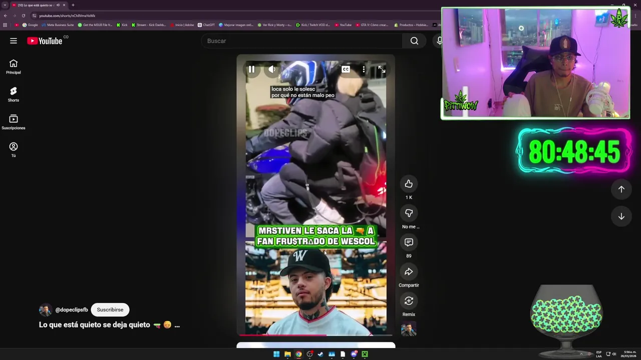This screenshot has height=360, width=641.
Task: Open the 'Get the M3U8 File' bookmark
Action: [95, 24]
